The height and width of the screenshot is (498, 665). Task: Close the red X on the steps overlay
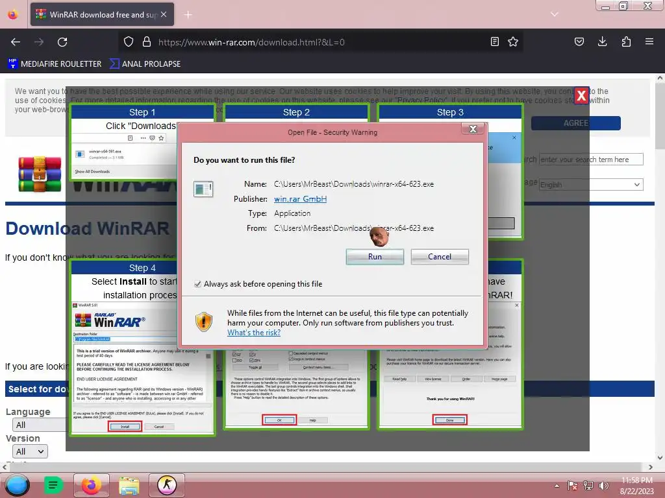point(581,96)
